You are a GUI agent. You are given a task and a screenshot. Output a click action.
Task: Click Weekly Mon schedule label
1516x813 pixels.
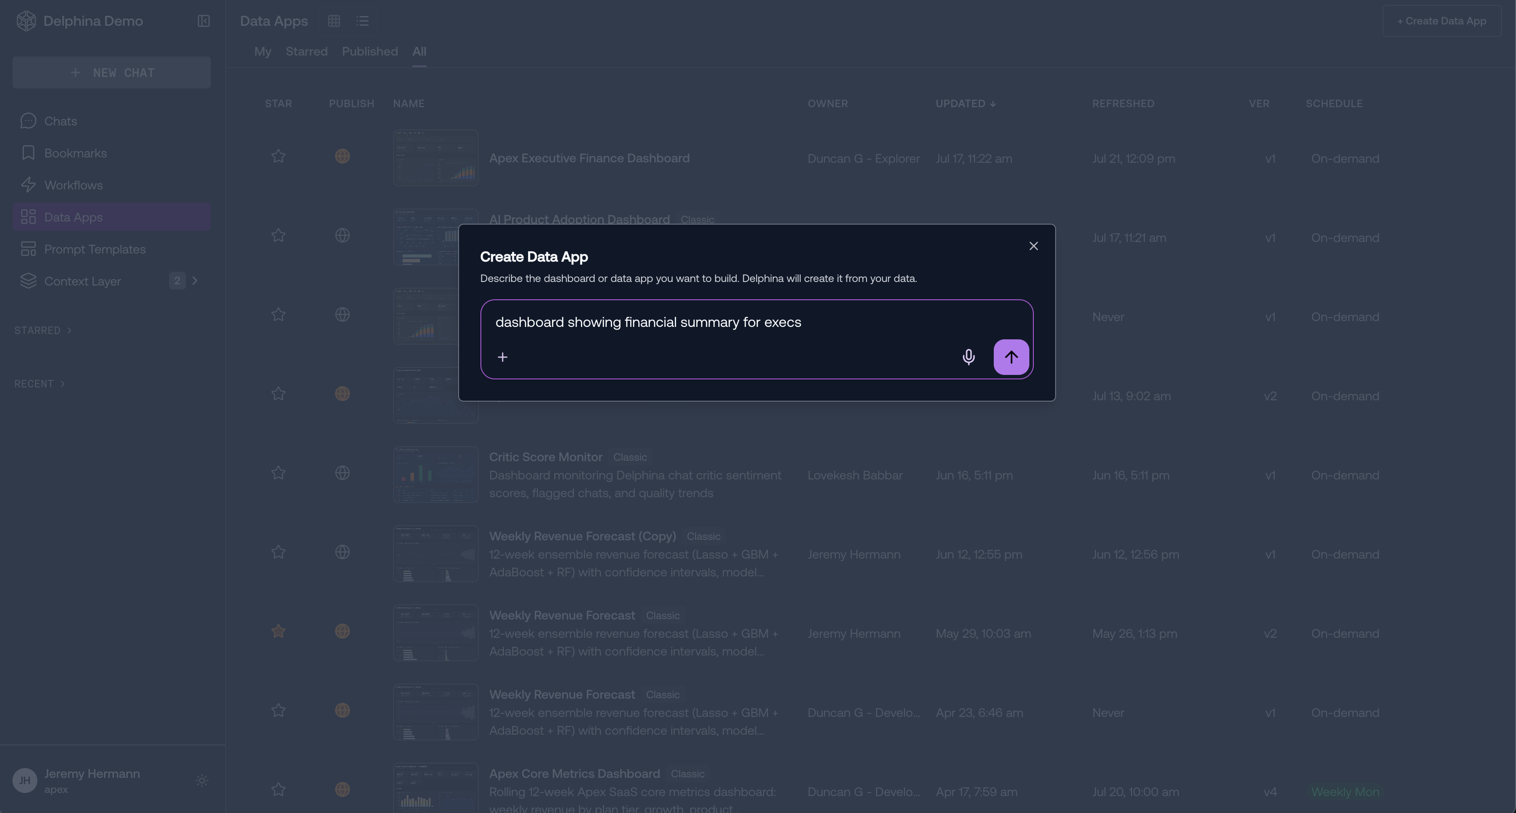(1345, 793)
